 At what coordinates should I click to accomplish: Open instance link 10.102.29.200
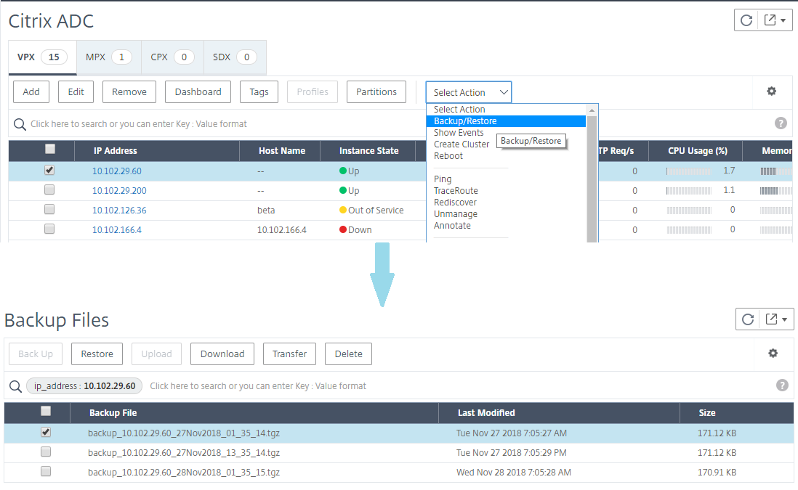pos(119,191)
